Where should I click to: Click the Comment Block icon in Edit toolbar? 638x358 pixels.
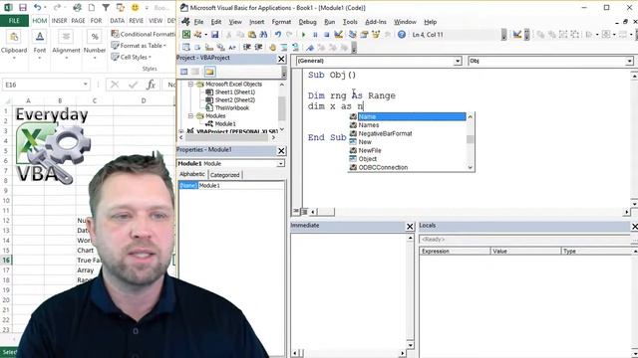point(283,48)
